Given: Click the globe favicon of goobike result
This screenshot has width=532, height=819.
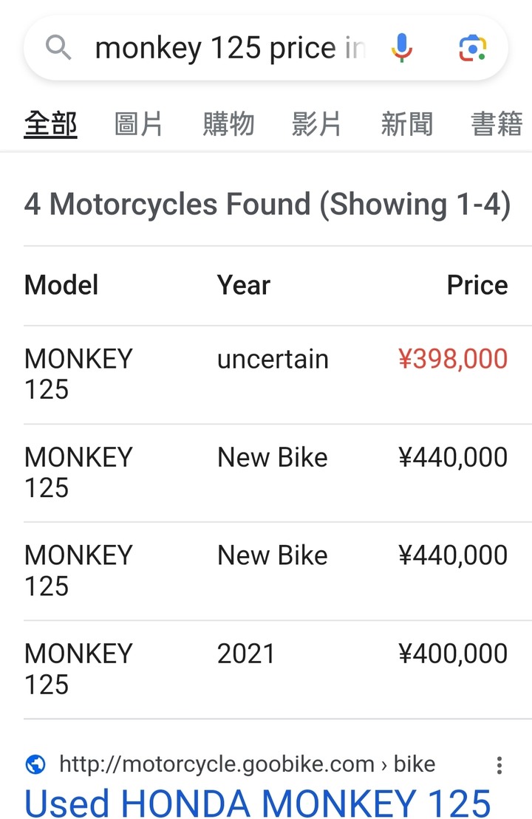Looking at the screenshot, I should click(35, 764).
